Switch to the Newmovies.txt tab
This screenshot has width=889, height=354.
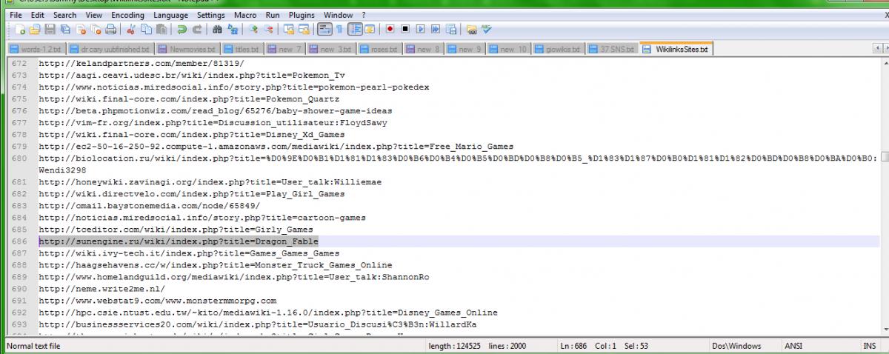187,50
